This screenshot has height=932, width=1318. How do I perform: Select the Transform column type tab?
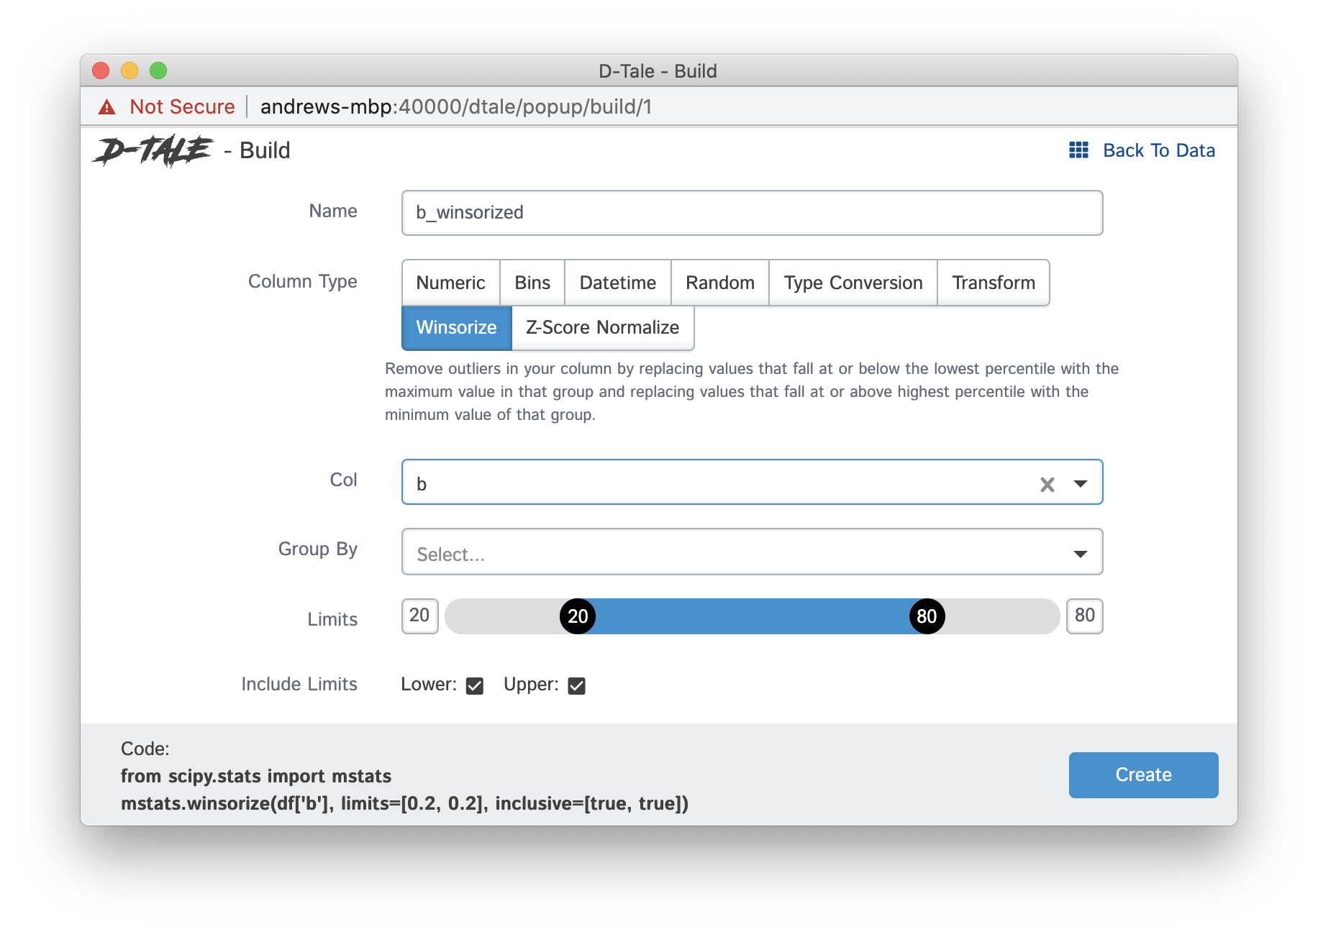click(994, 283)
